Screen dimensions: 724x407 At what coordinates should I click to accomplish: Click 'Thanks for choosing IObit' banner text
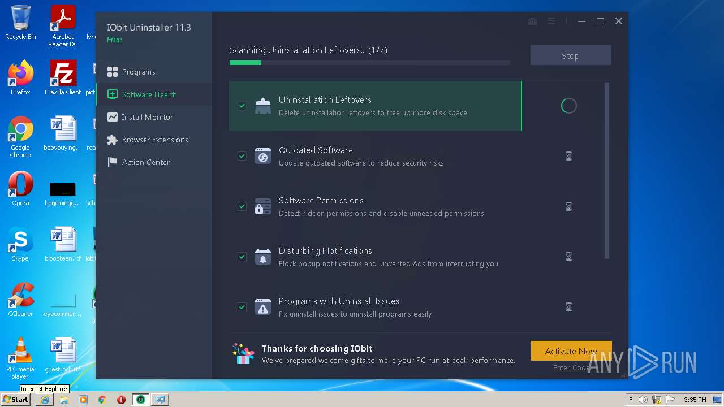tap(317, 348)
